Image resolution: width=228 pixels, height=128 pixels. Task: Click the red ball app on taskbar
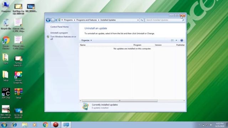[x=56, y=125]
